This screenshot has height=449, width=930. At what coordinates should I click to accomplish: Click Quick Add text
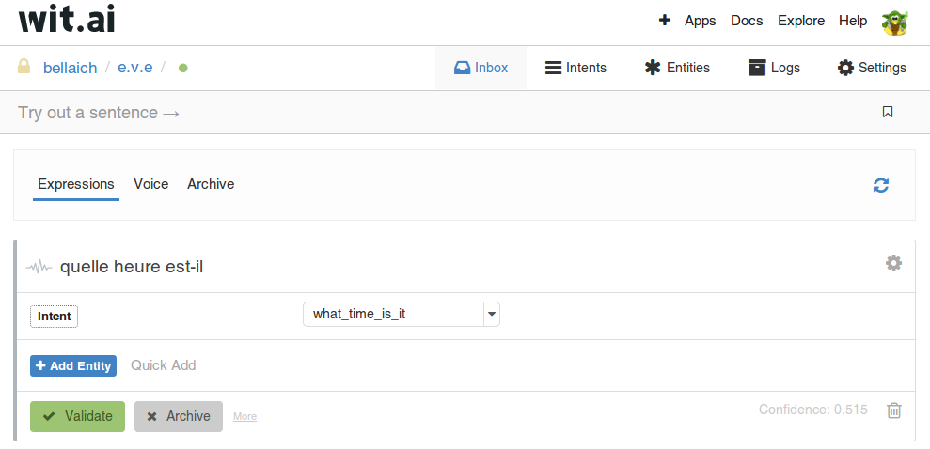coord(163,365)
